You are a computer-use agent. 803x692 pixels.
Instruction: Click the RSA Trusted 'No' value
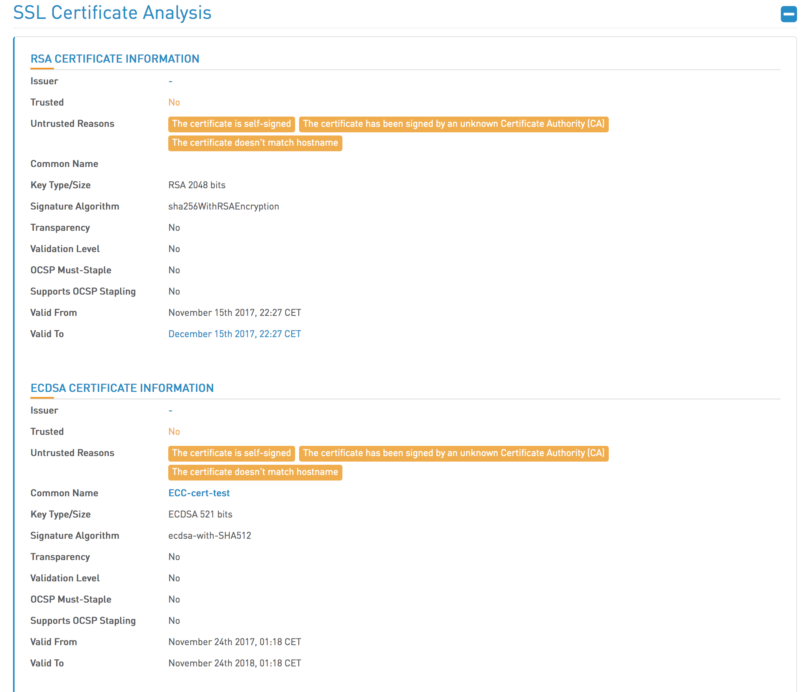pos(174,102)
